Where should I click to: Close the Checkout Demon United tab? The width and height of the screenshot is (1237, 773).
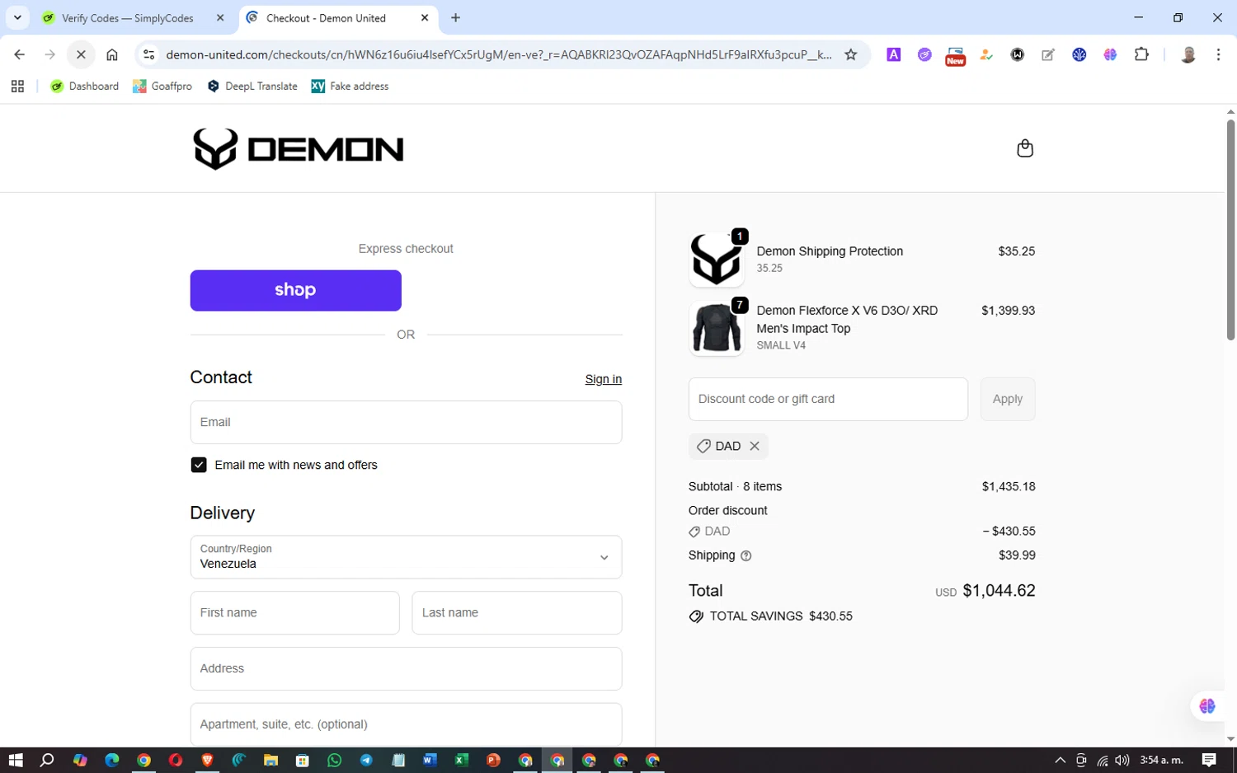point(425,17)
